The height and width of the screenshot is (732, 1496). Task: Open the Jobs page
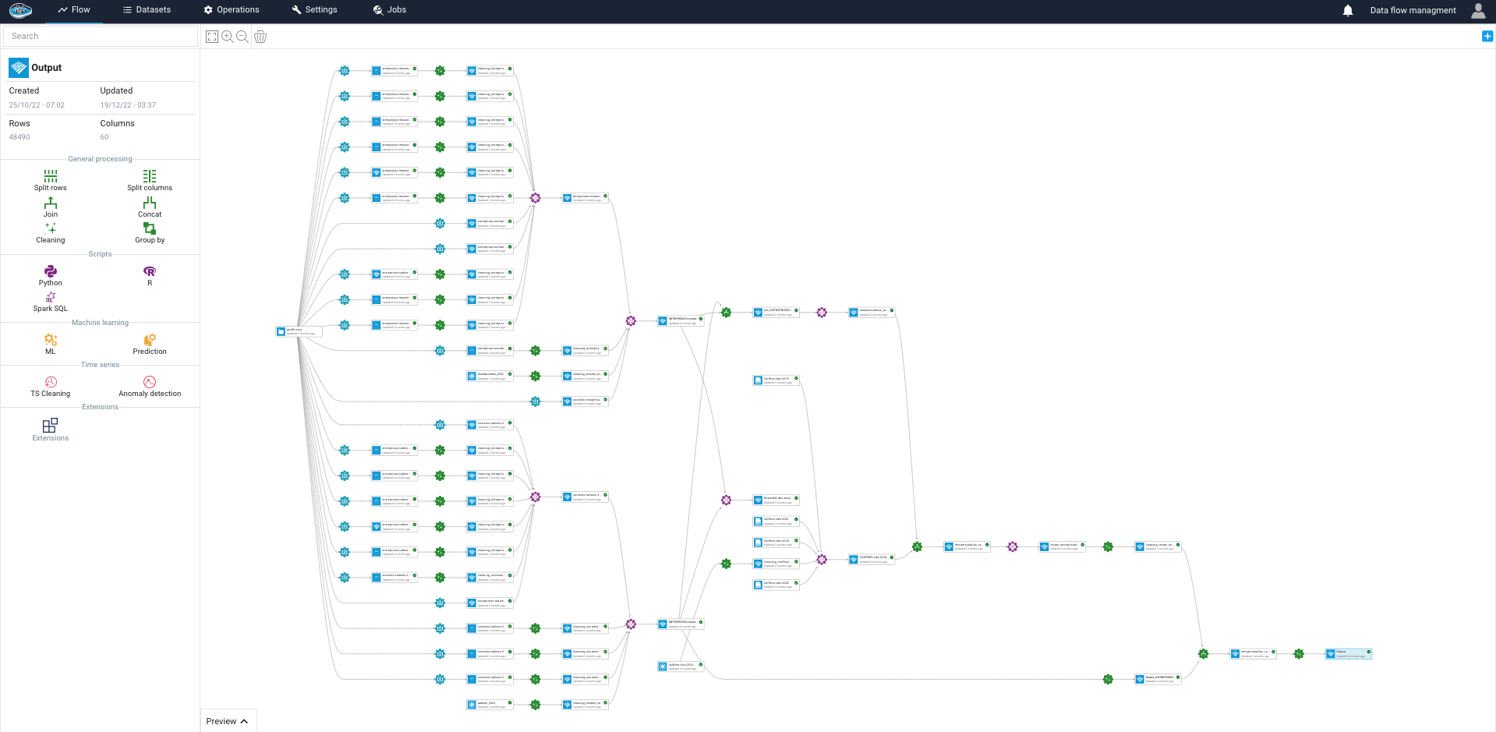click(390, 10)
